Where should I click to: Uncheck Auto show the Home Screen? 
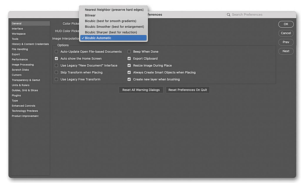[56, 58]
